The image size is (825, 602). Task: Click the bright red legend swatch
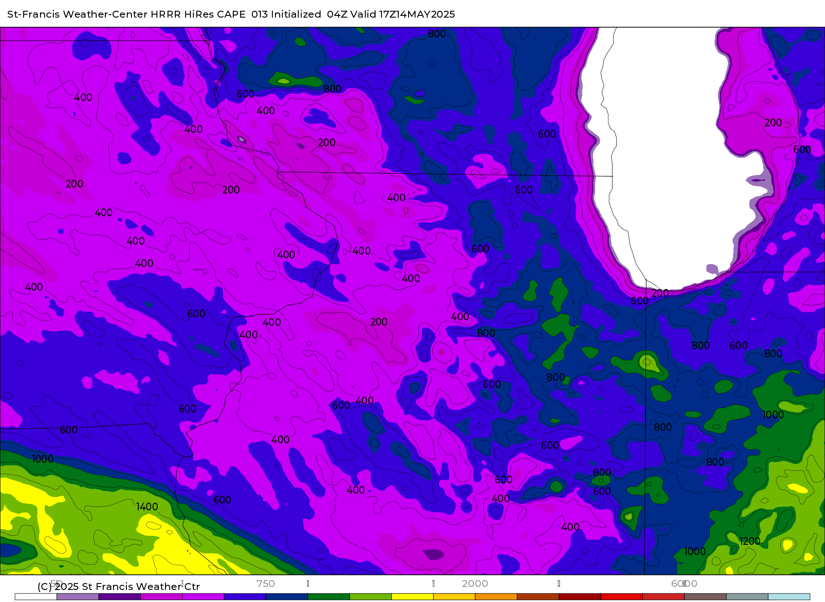(621, 596)
